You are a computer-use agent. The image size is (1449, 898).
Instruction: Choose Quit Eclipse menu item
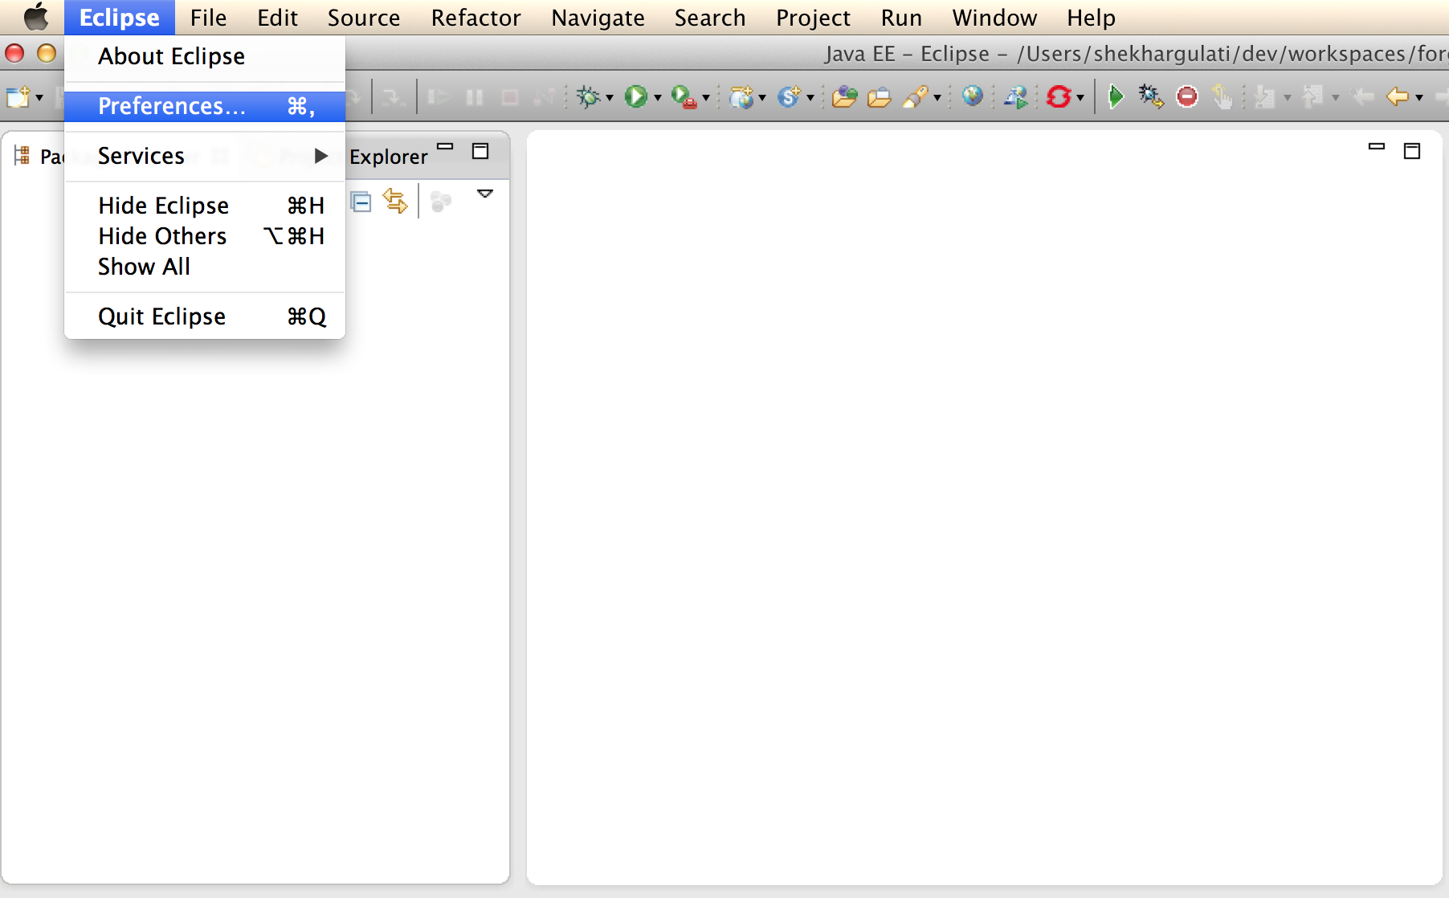coord(205,316)
